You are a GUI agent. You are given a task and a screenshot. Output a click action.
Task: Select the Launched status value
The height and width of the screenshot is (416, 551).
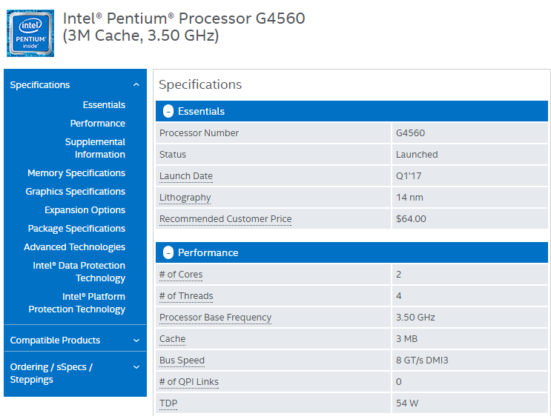417,155
